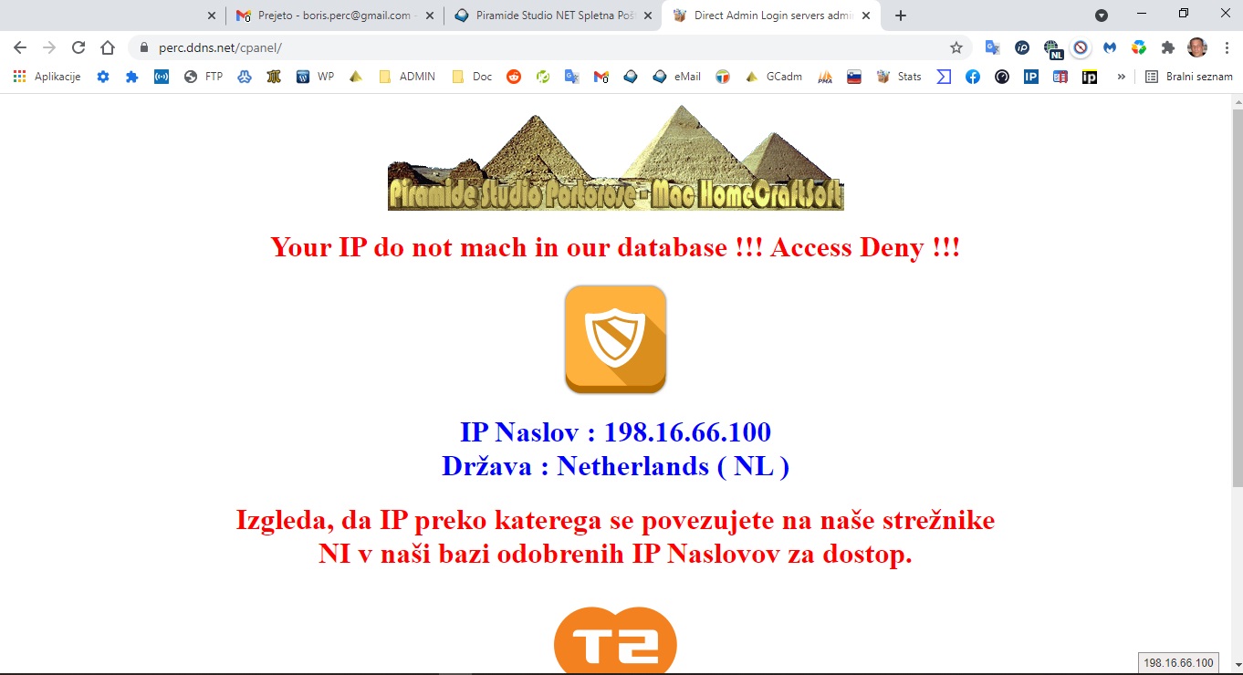Open the Extensions puzzle piece menu
1243x675 pixels.
[x=1167, y=47]
